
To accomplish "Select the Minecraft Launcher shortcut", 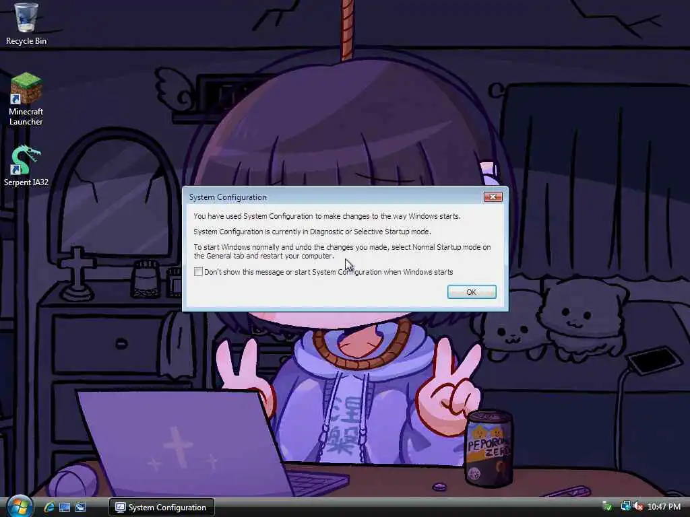I will (26, 100).
